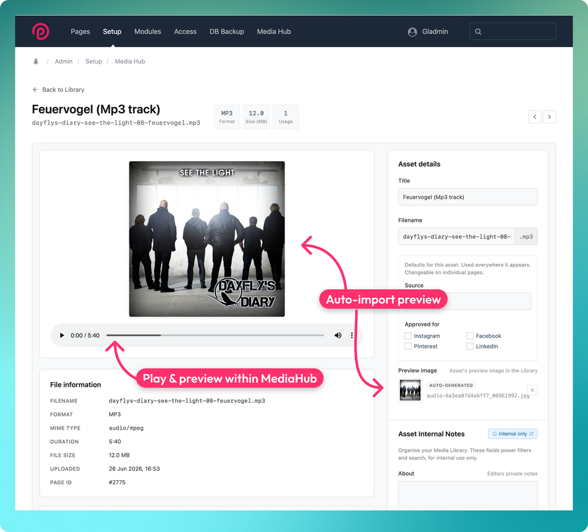The height and width of the screenshot is (532, 588).
Task: Select the audio-6a3ea07d4abff7 jpg filename
Action: 478,396
